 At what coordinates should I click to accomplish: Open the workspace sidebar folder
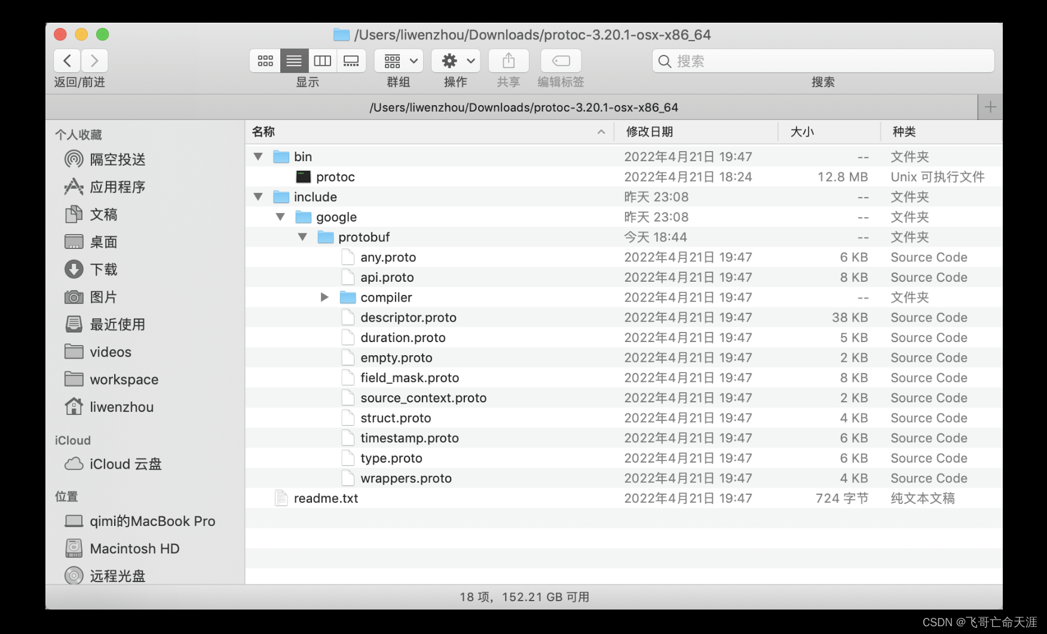[112, 379]
